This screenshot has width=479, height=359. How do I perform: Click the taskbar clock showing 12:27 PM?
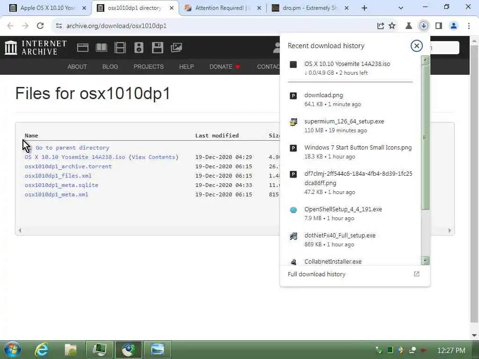(451, 350)
